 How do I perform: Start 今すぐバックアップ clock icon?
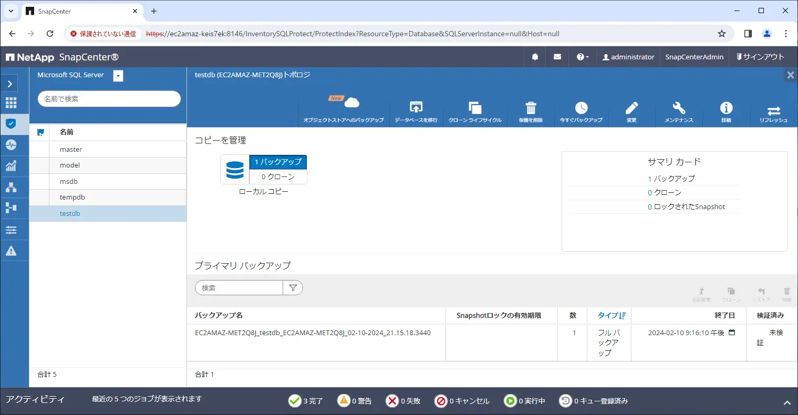(x=581, y=108)
